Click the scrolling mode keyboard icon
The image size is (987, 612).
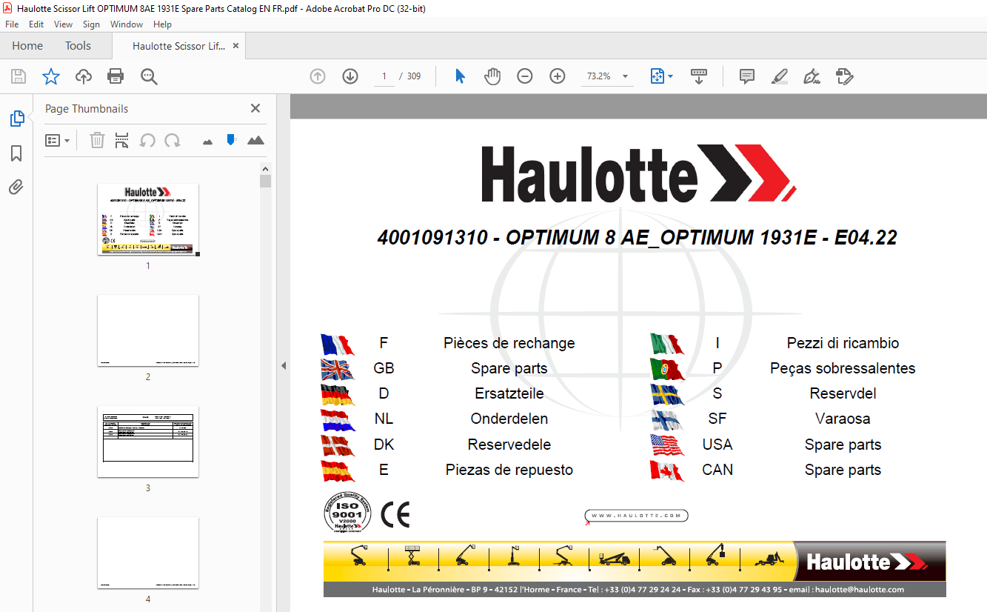coord(699,76)
